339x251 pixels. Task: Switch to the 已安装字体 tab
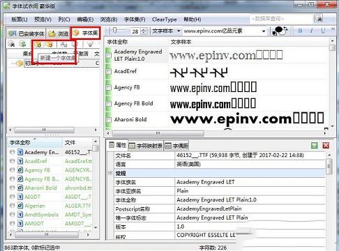pos(26,33)
